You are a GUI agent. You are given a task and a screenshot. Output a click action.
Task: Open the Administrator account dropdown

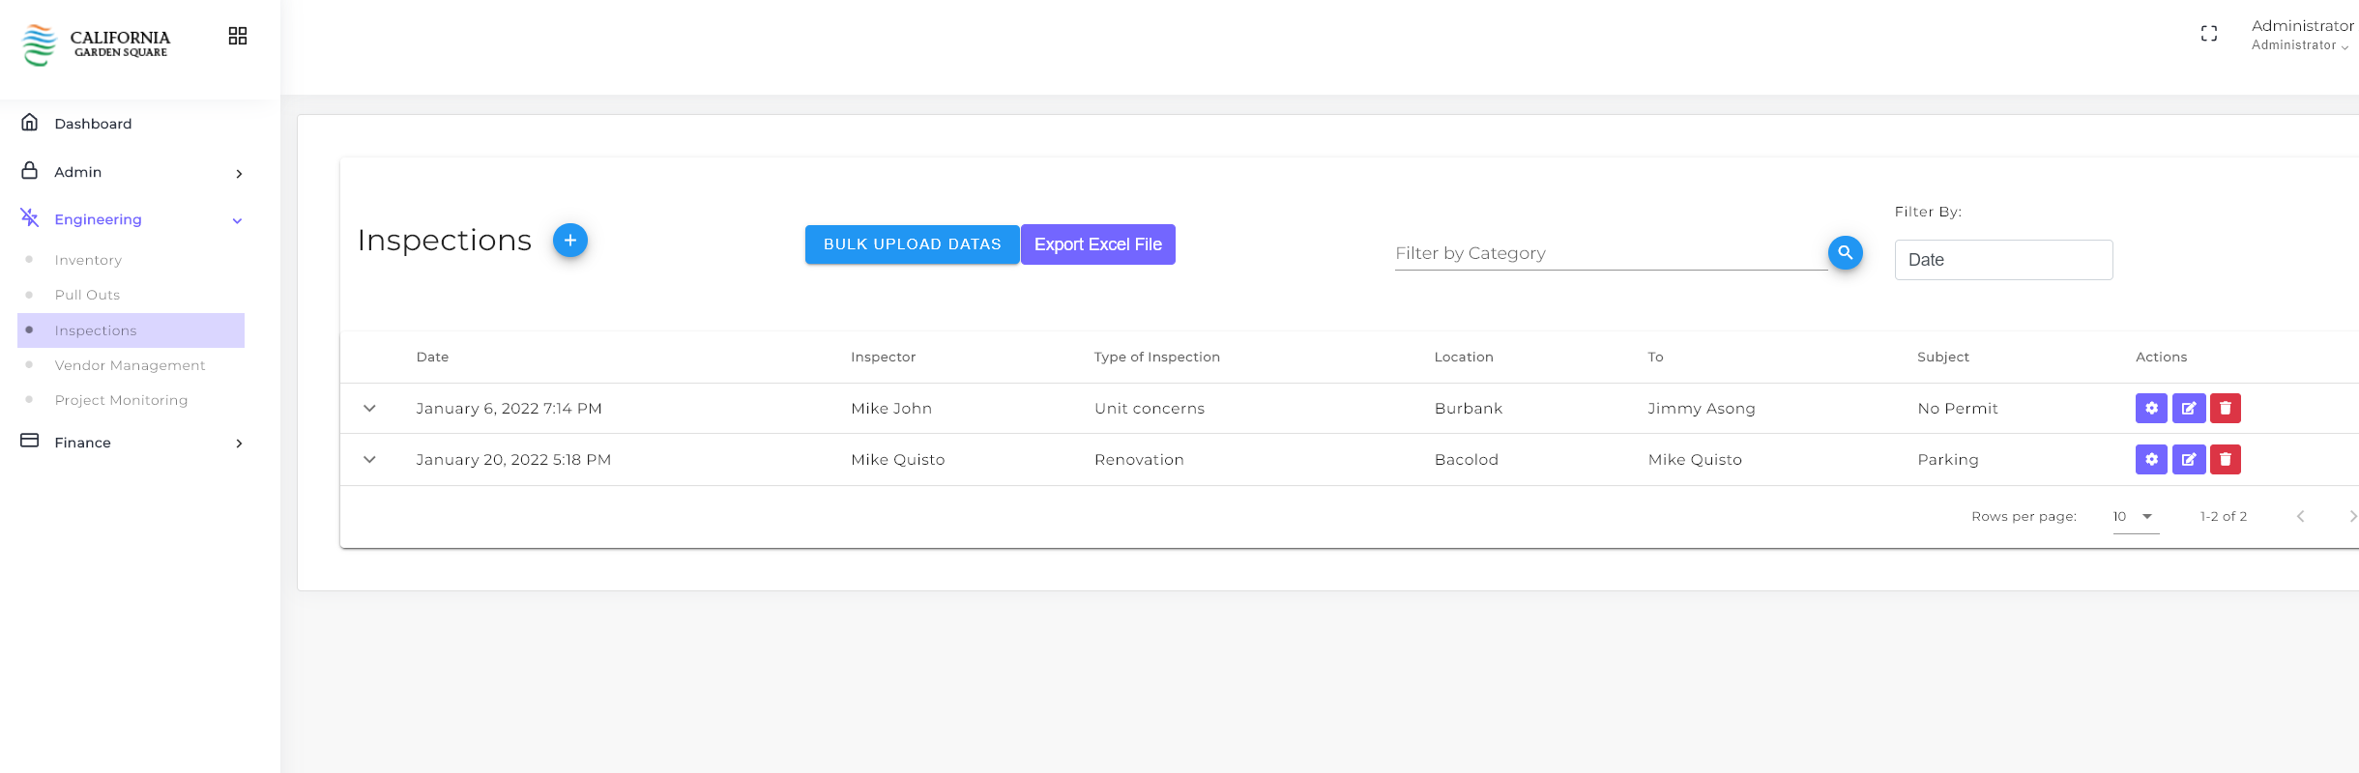pos(2301,35)
